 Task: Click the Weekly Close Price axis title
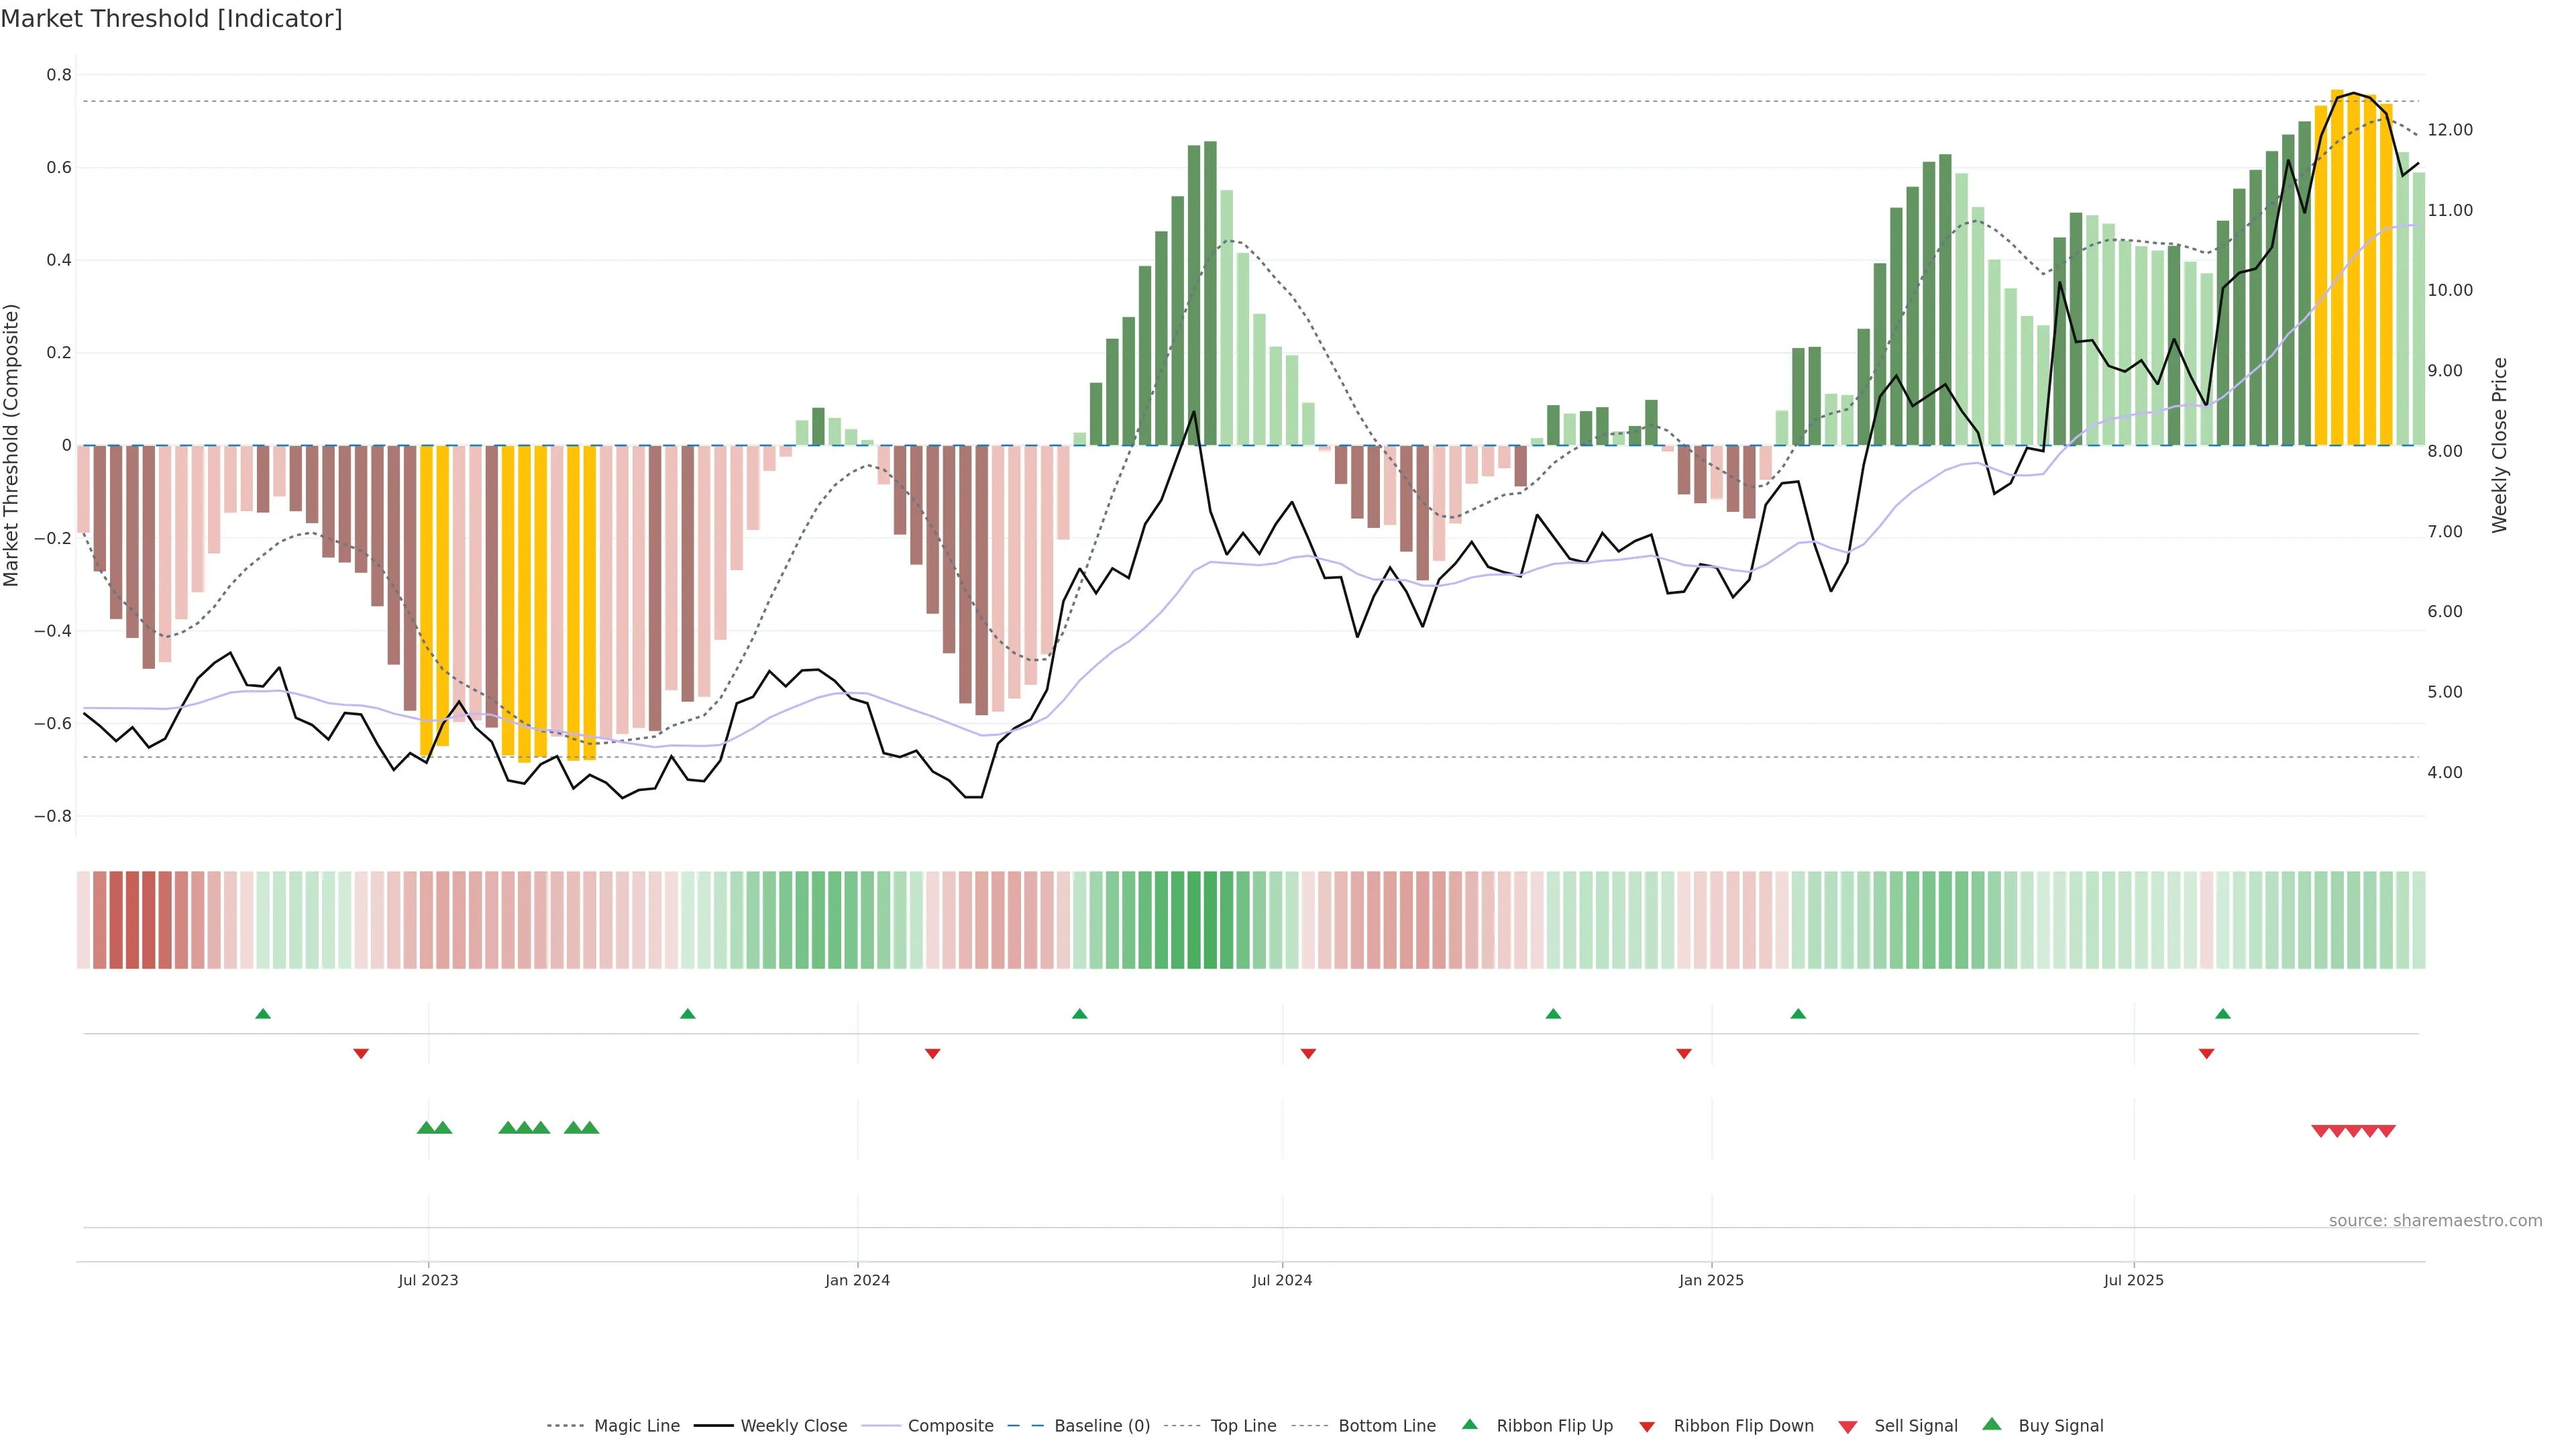coord(2499,445)
